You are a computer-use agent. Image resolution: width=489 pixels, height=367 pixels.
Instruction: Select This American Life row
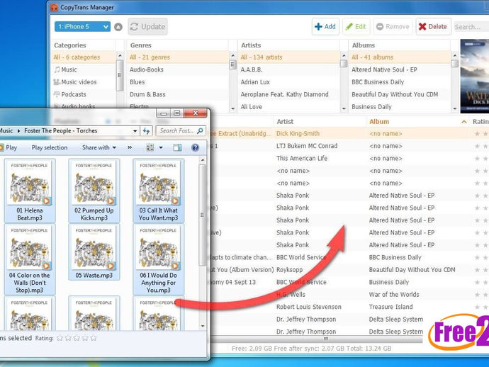point(349,159)
